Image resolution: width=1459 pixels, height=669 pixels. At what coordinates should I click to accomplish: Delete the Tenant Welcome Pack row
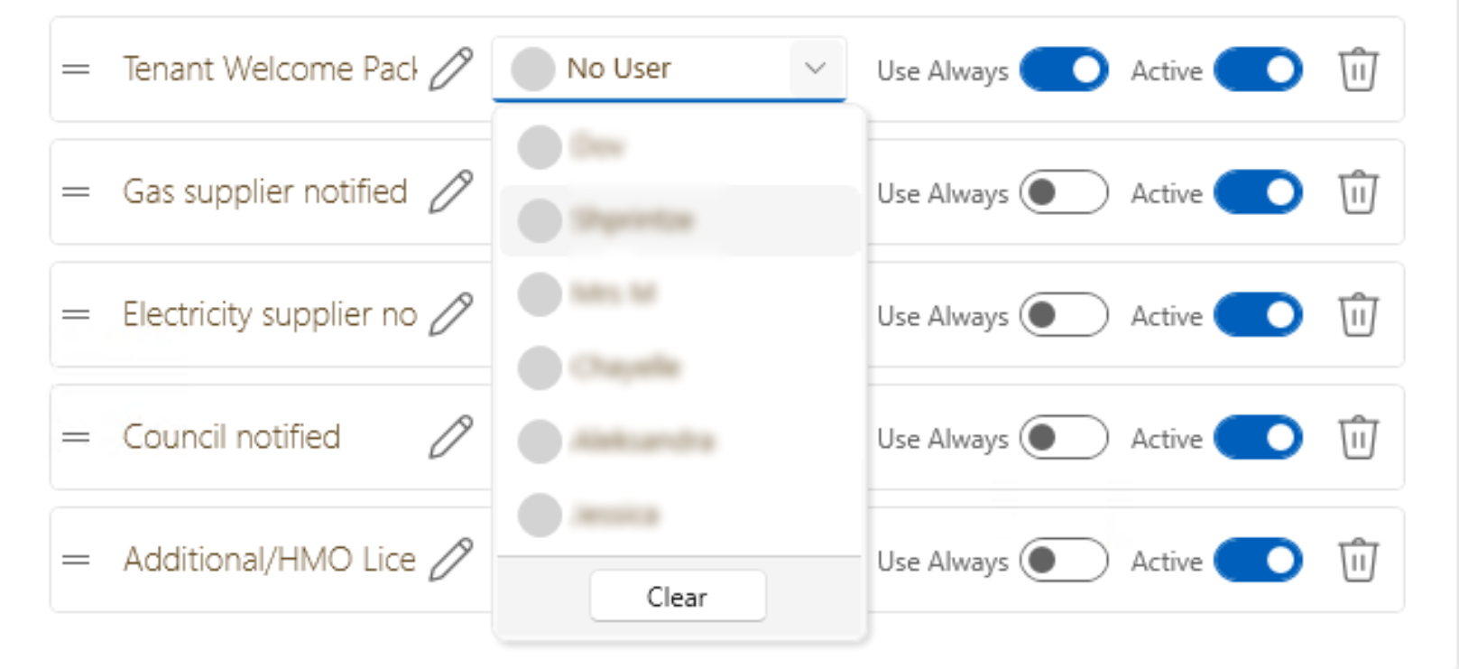click(1358, 70)
